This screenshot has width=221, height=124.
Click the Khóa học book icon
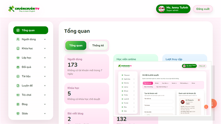tap(18, 48)
